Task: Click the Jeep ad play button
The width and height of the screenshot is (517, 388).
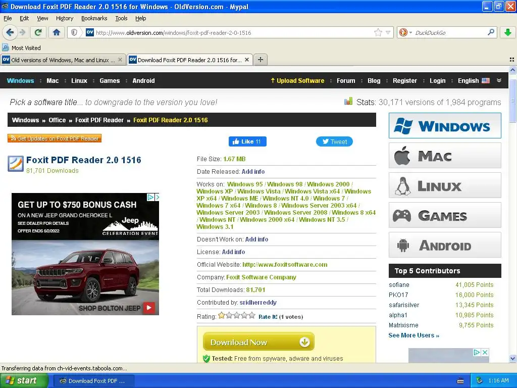Action: [x=149, y=308]
